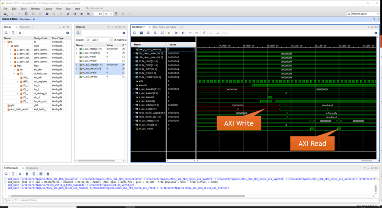382x208 pixels.
Task: Expand s_axi_rdata[31:0] in Objects panel
Action: tap(76, 49)
